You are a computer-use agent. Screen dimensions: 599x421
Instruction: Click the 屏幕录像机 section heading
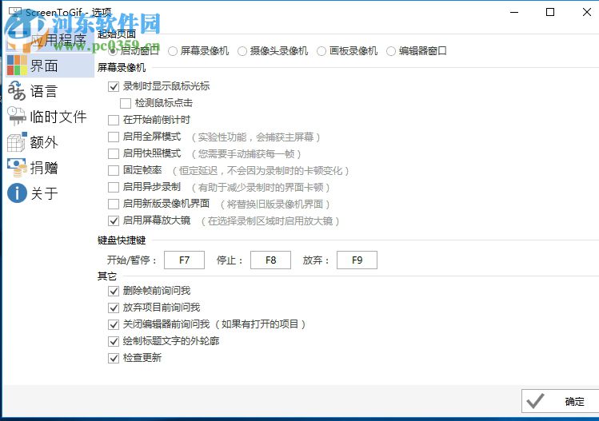122,68
